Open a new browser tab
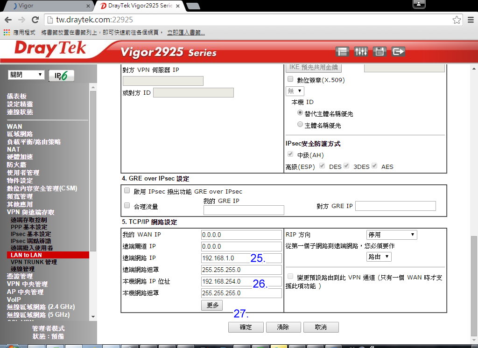Viewport: 478px width, 348px height. [x=193, y=6]
